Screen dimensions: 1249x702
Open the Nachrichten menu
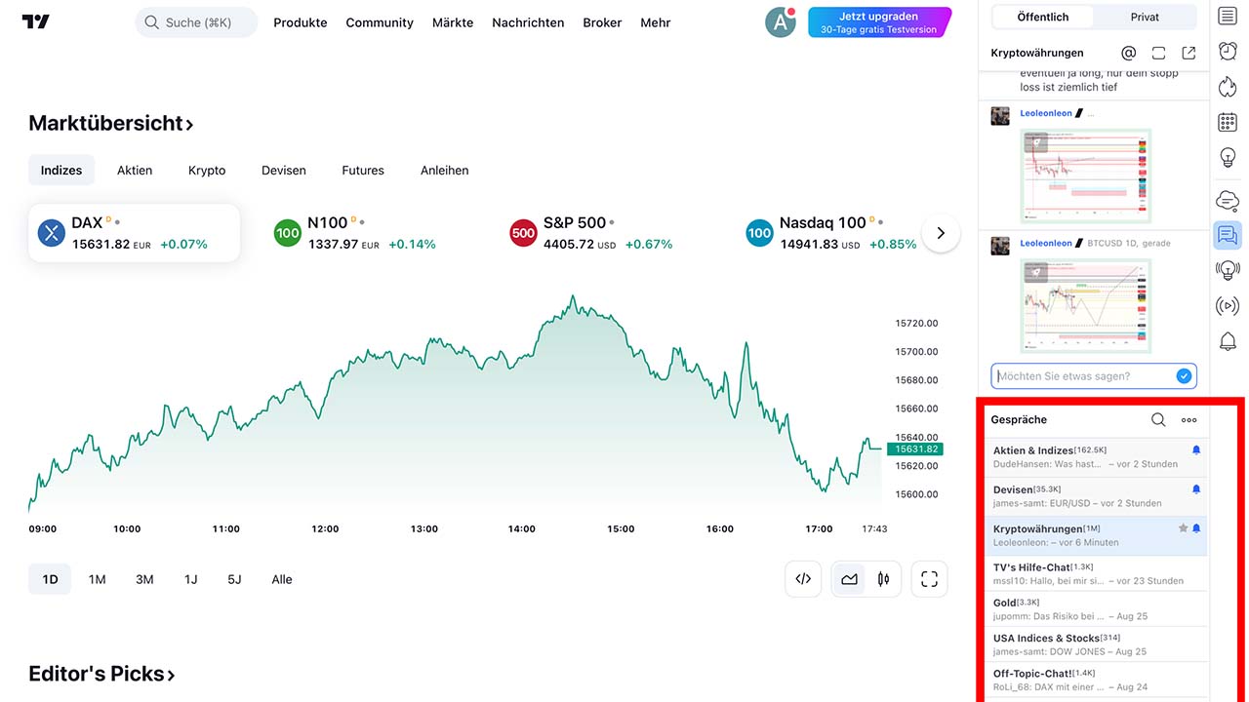[x=528, y=22]
